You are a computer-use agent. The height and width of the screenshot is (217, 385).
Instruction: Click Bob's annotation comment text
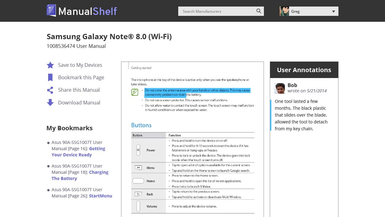click(301, 115)
